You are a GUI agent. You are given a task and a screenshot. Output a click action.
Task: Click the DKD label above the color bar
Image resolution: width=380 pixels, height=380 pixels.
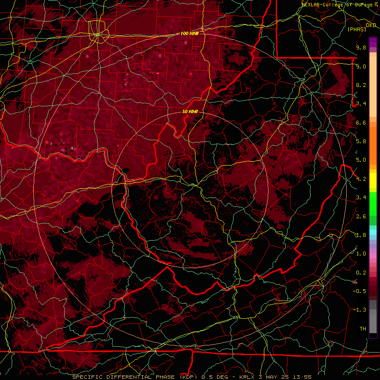371,25
